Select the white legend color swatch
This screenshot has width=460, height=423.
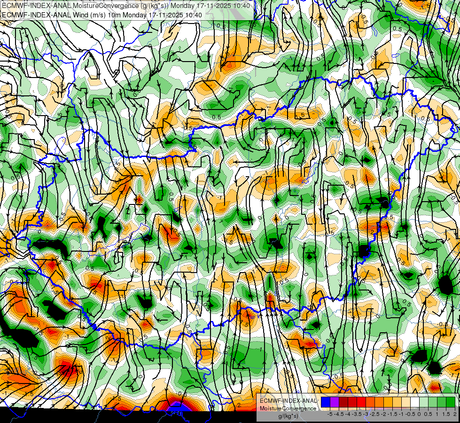pos(415,402)
